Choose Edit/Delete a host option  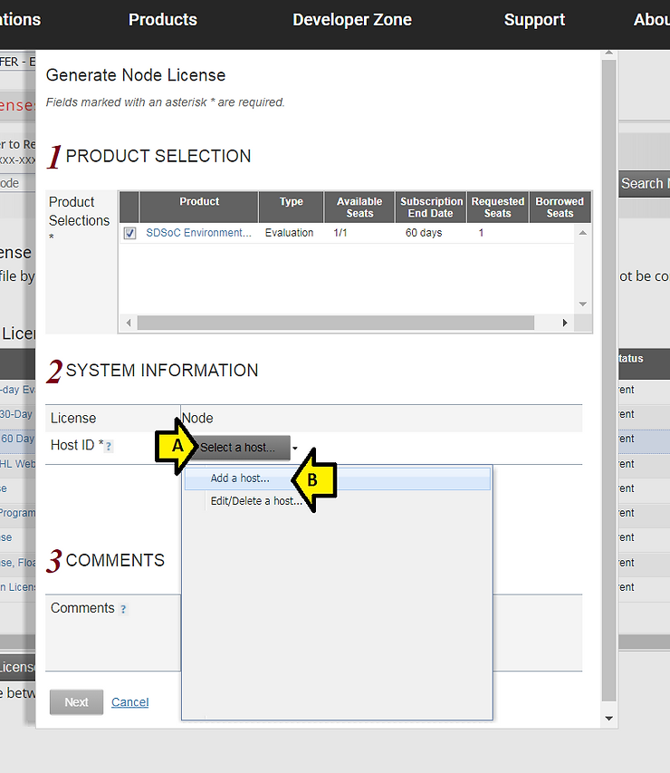click(x=256, y=501)
